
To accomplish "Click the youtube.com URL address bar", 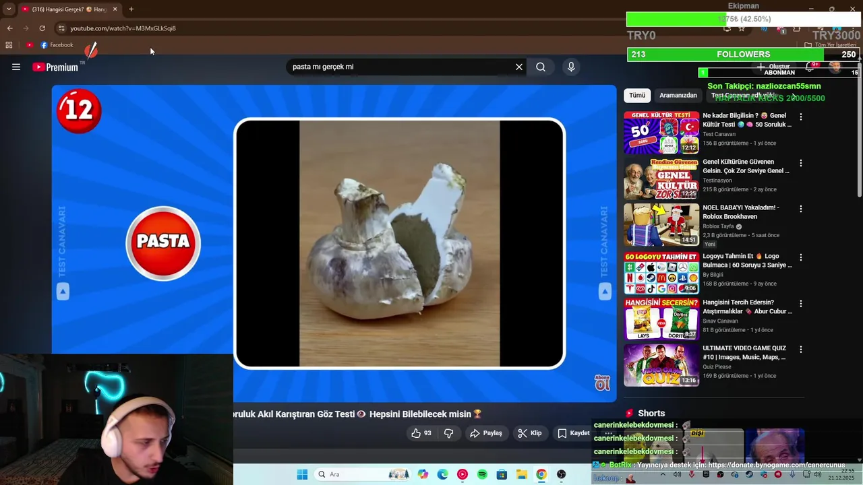I will tap(123, 28).
